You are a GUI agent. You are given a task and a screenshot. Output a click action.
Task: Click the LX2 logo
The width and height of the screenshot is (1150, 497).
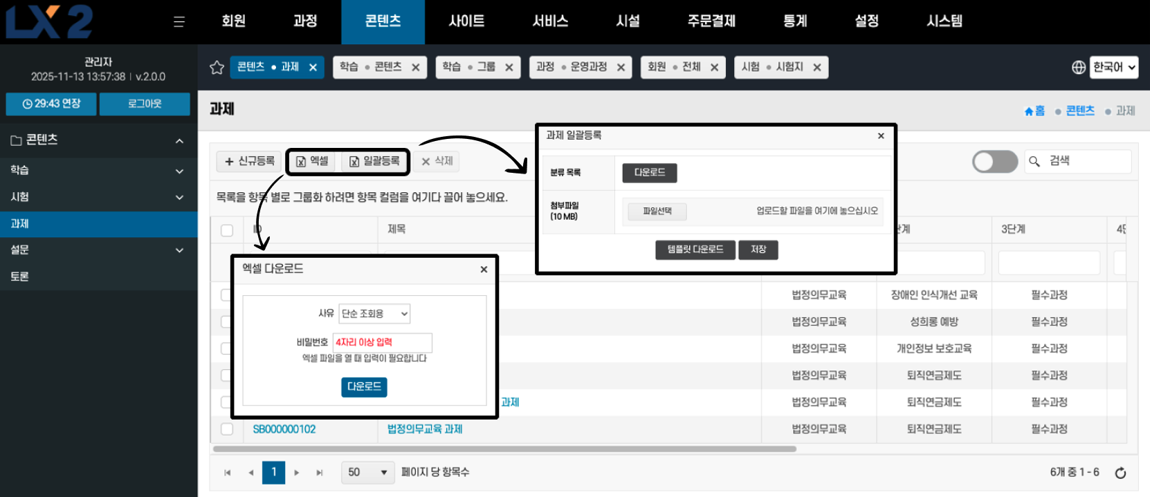pyautogui.click(x=50, y=21)
